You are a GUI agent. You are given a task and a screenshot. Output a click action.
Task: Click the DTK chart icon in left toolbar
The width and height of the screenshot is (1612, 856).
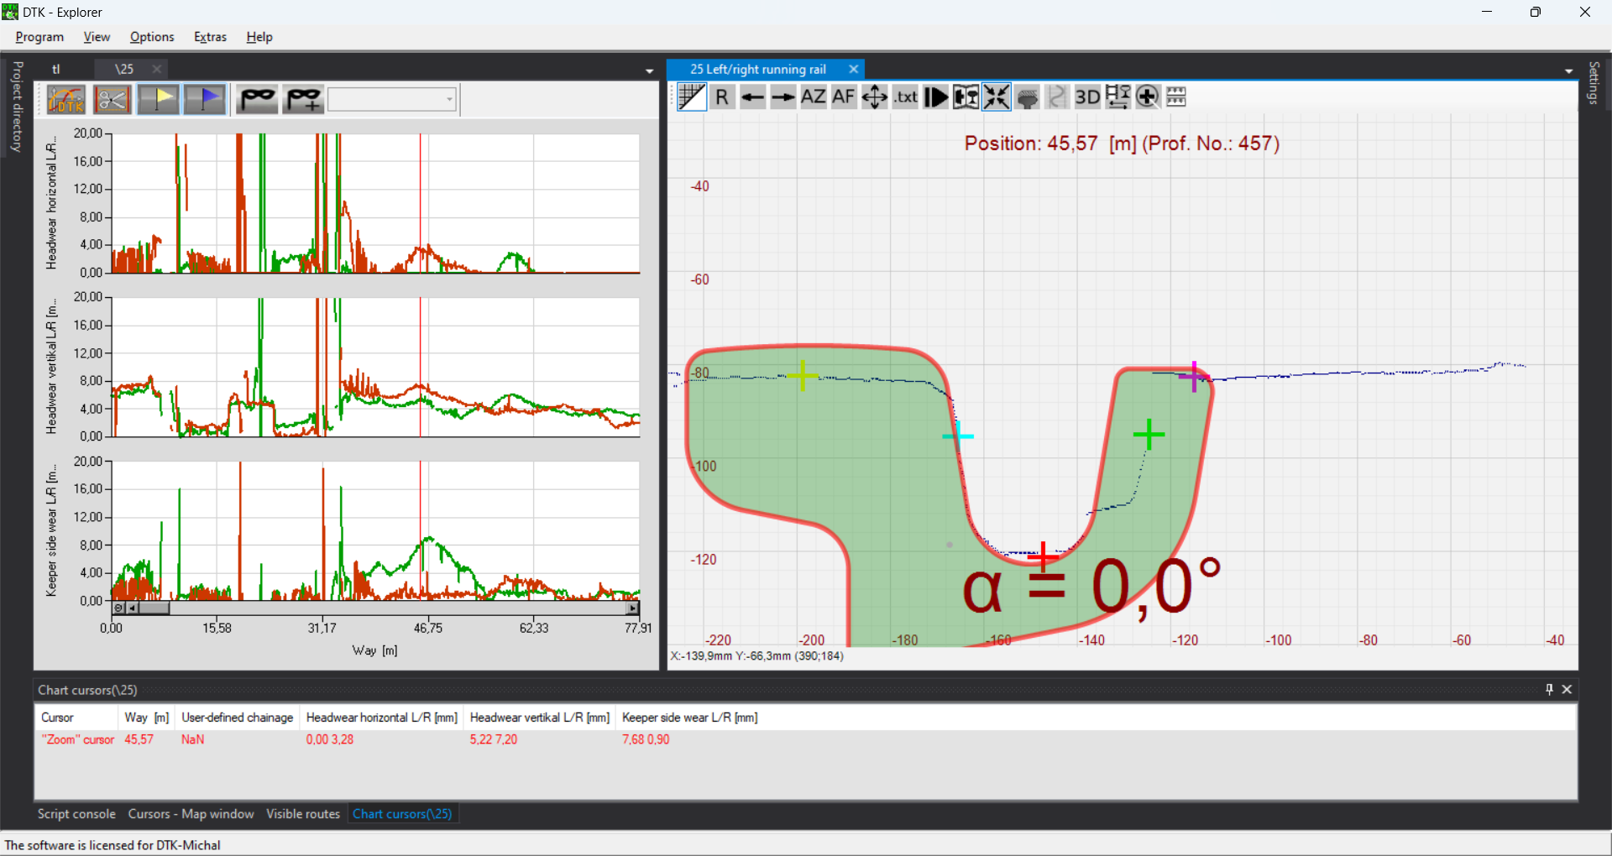coord(66,100)
